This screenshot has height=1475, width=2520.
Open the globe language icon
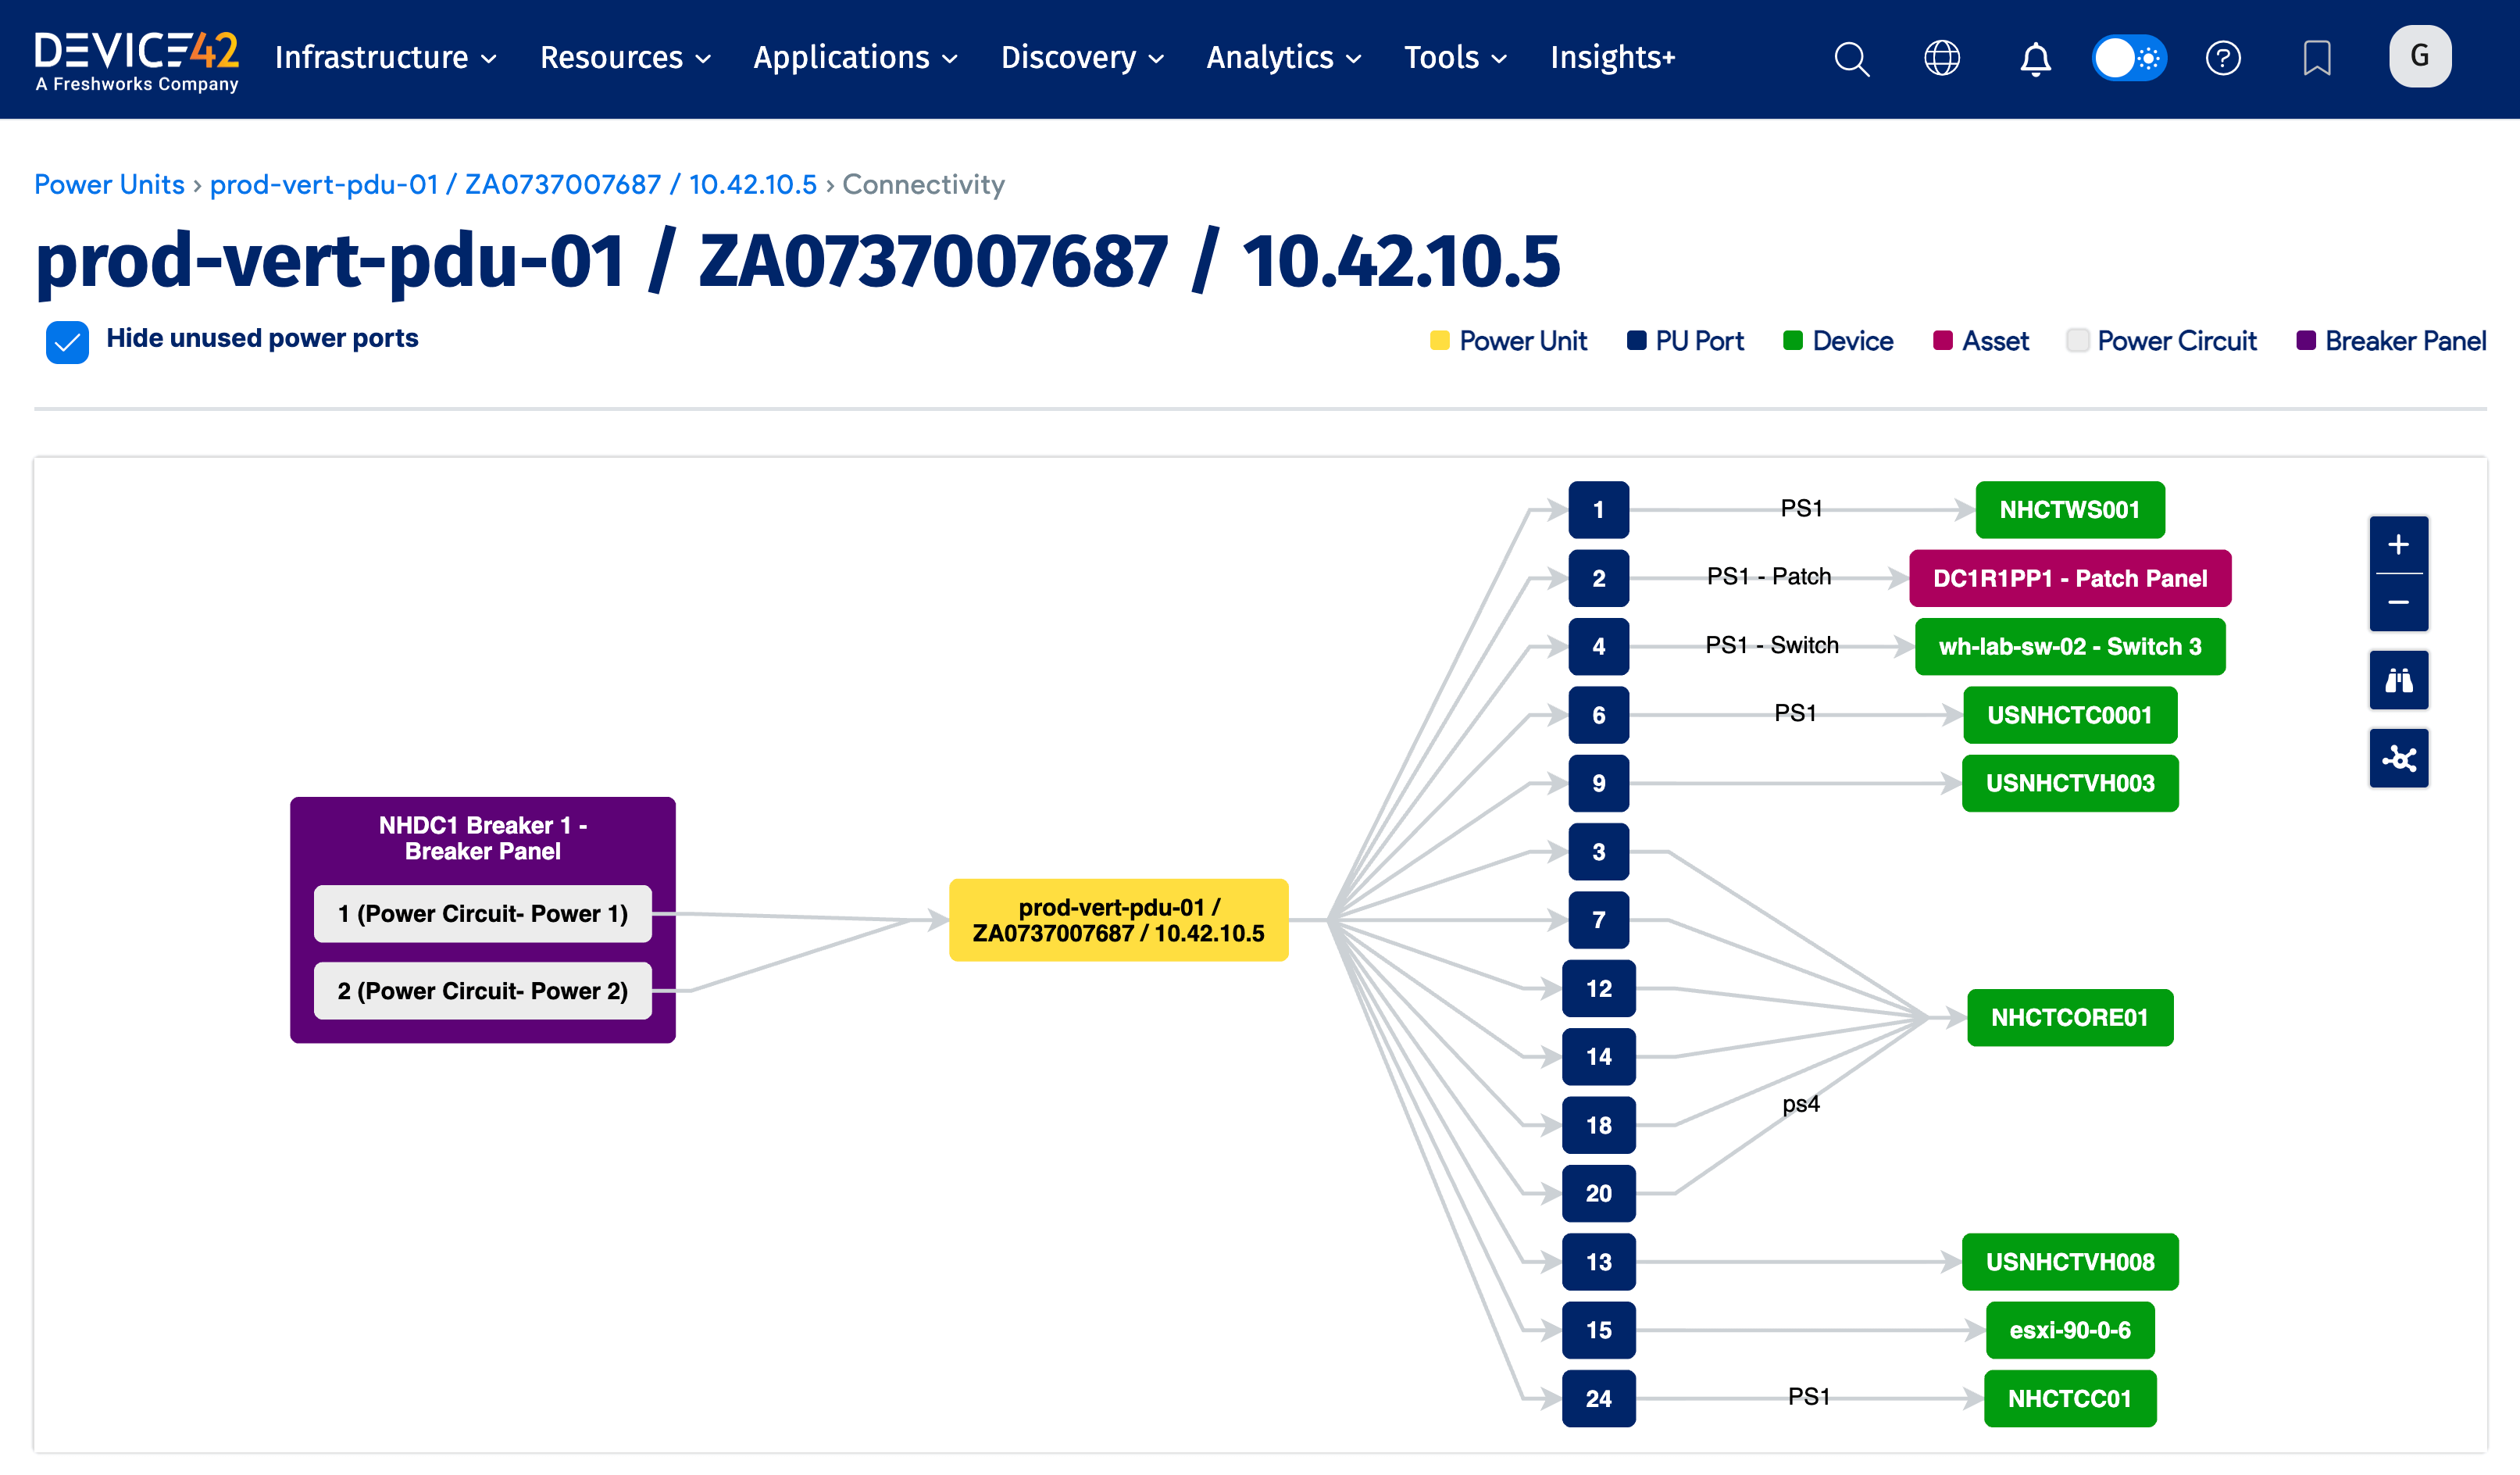1941,58
